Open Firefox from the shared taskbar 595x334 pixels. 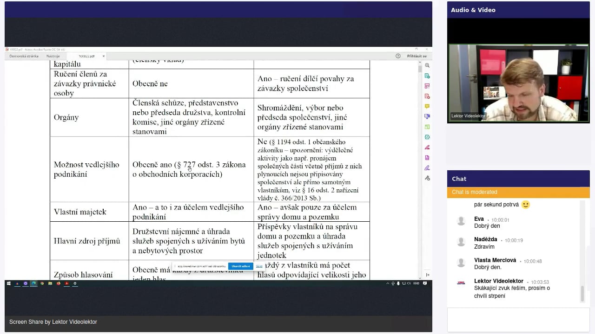click(59, 283)
